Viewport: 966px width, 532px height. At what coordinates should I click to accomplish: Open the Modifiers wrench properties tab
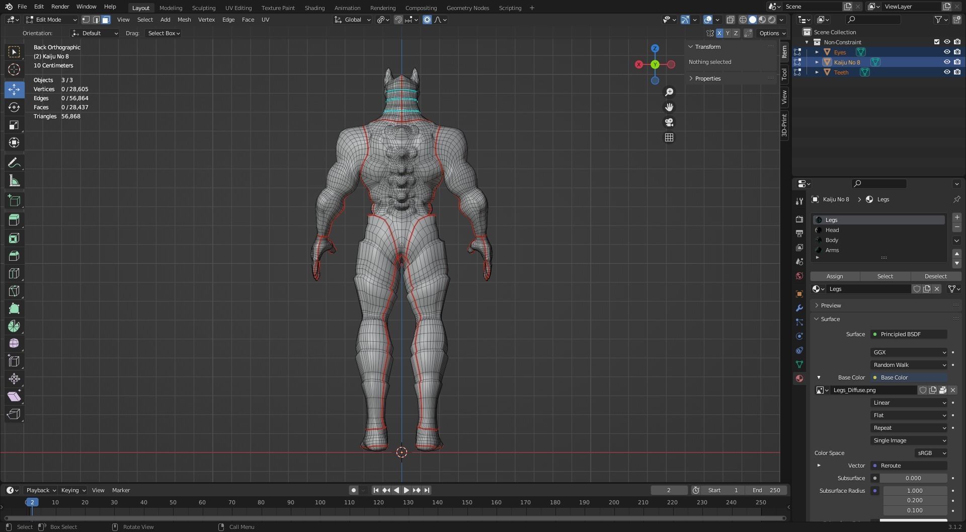point(799,308)
